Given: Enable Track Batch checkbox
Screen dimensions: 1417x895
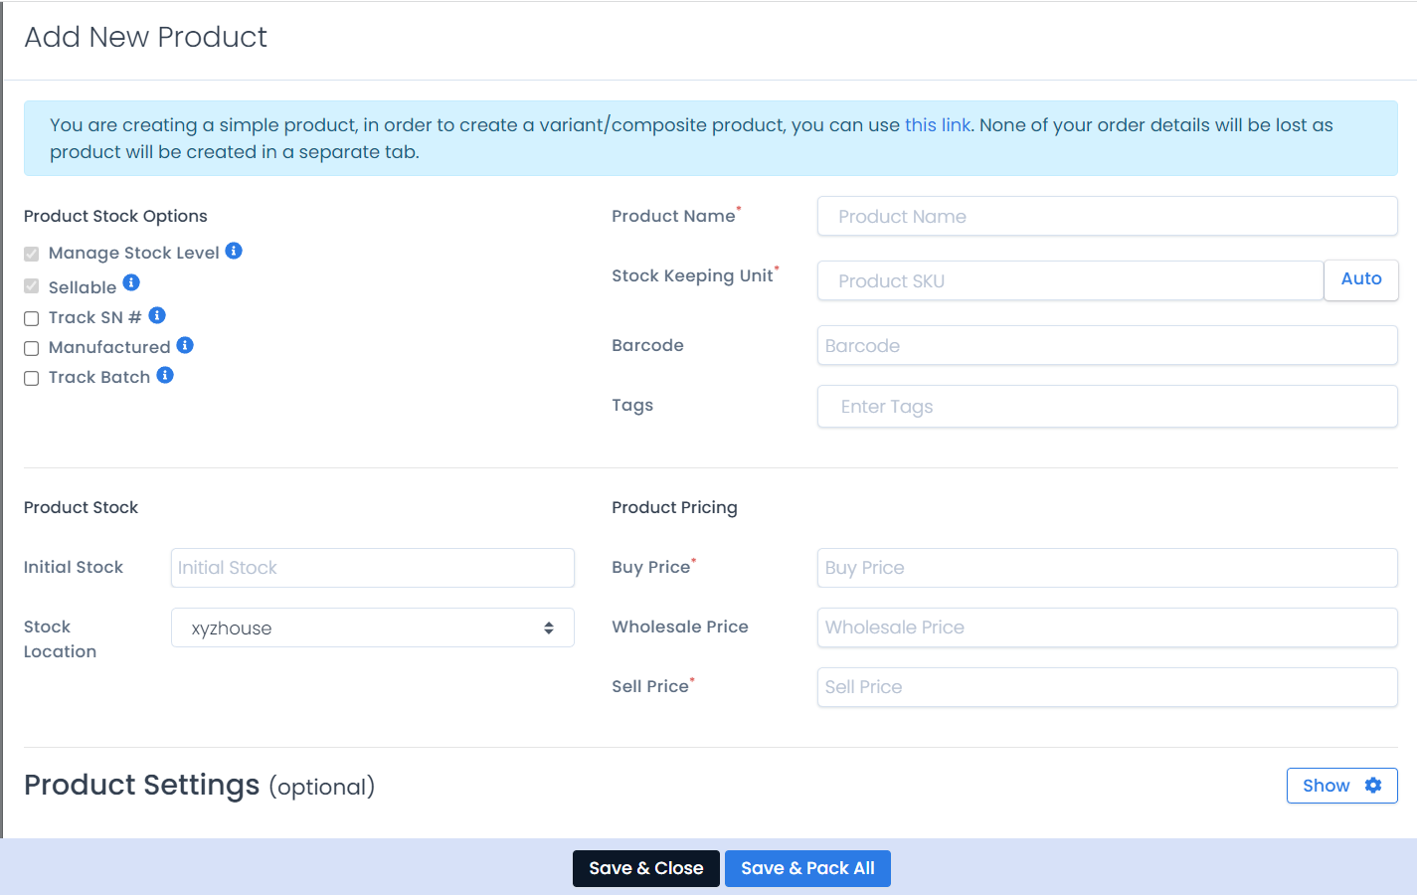Looking at the screenshot, I should [x=32, y=378].
